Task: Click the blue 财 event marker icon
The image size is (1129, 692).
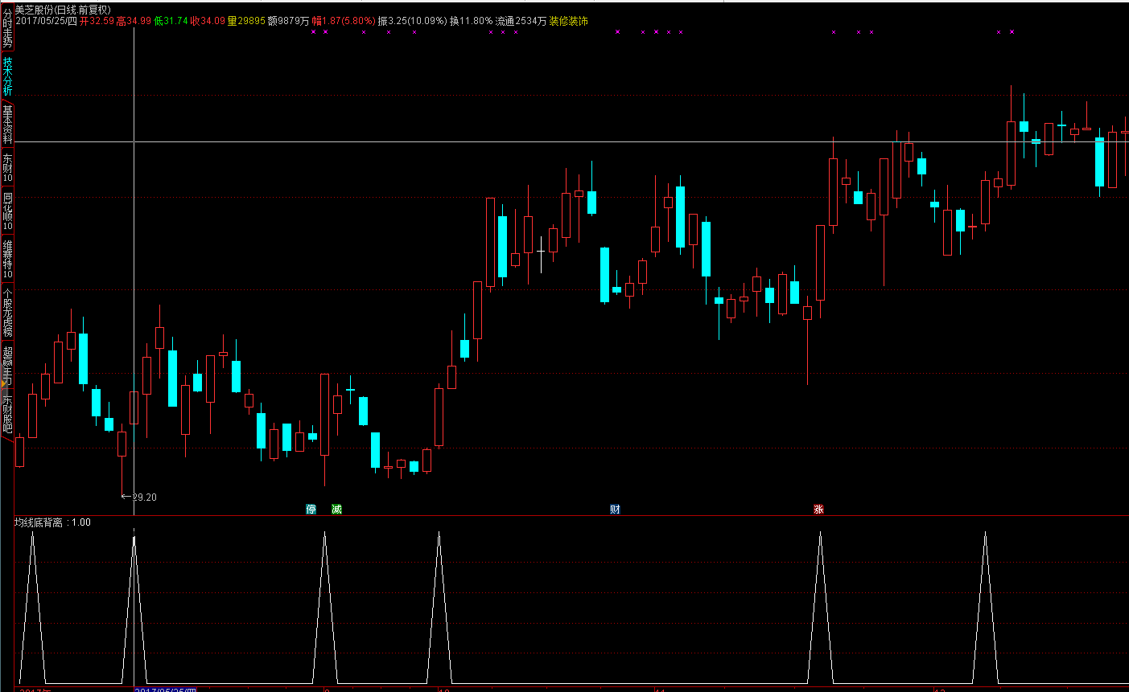Action: tap(615, 509)
